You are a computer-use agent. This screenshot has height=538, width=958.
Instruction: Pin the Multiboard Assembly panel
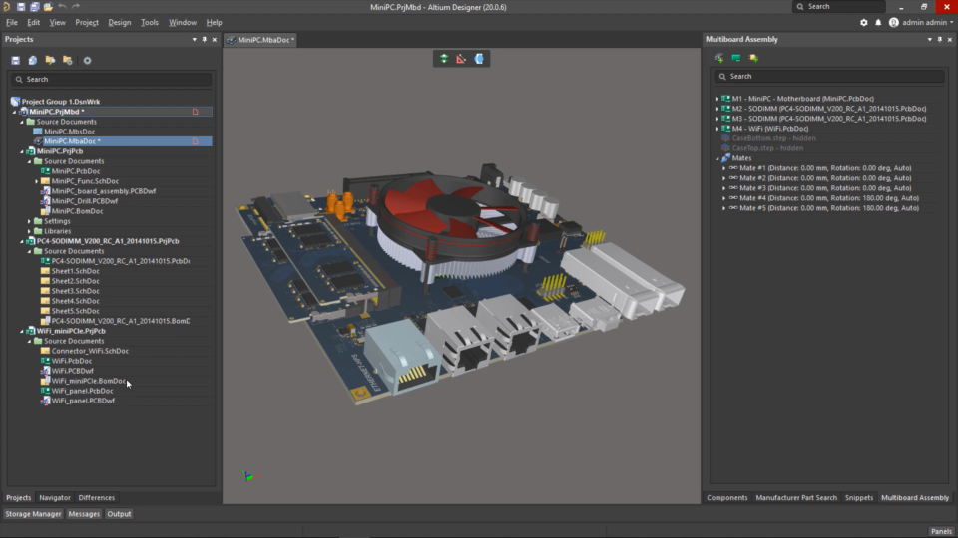[x=940, y=39]
